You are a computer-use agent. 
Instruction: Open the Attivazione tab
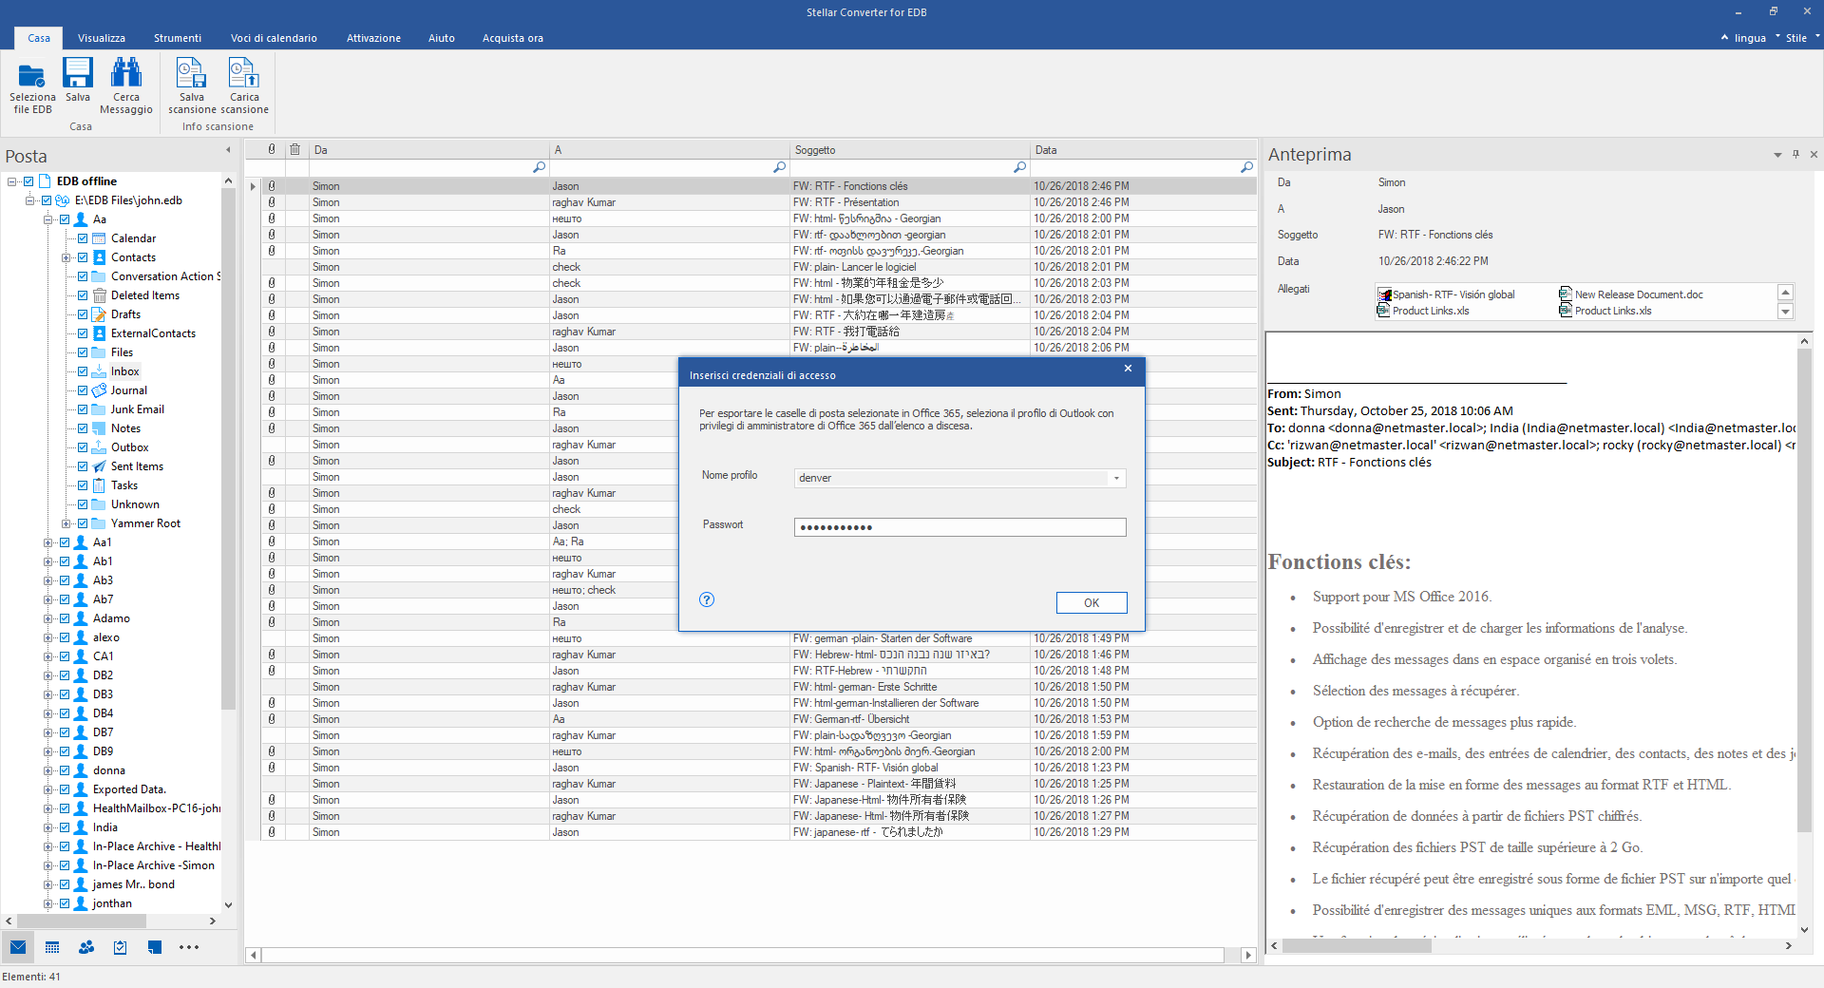[373, 38]
